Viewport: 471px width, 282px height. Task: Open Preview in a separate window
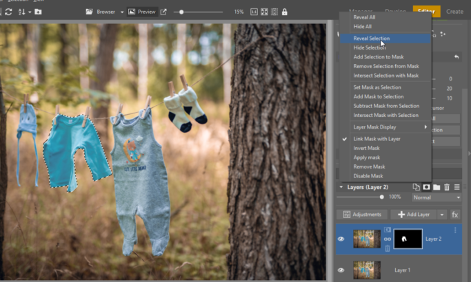click(163, 12)
